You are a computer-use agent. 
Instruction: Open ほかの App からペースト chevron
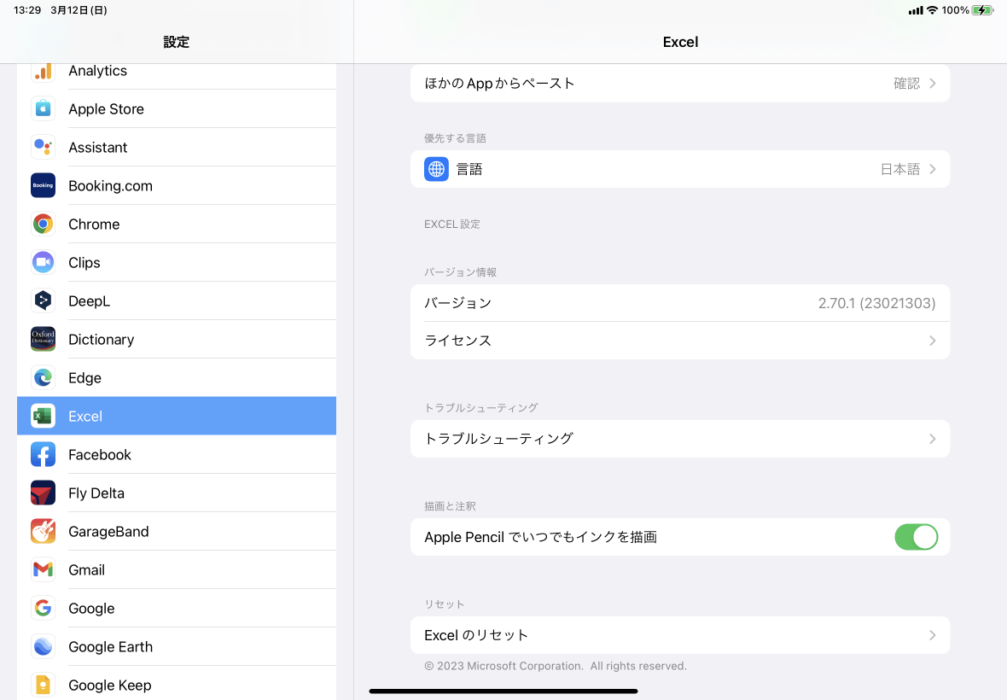click(x=933, y=84)
